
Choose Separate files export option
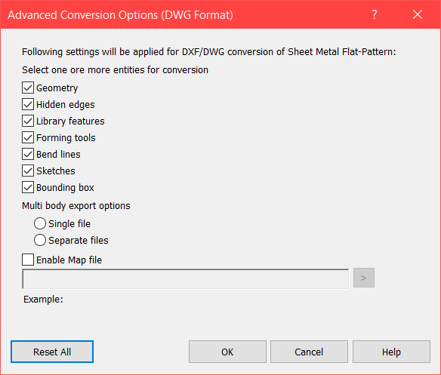(40, 240)
